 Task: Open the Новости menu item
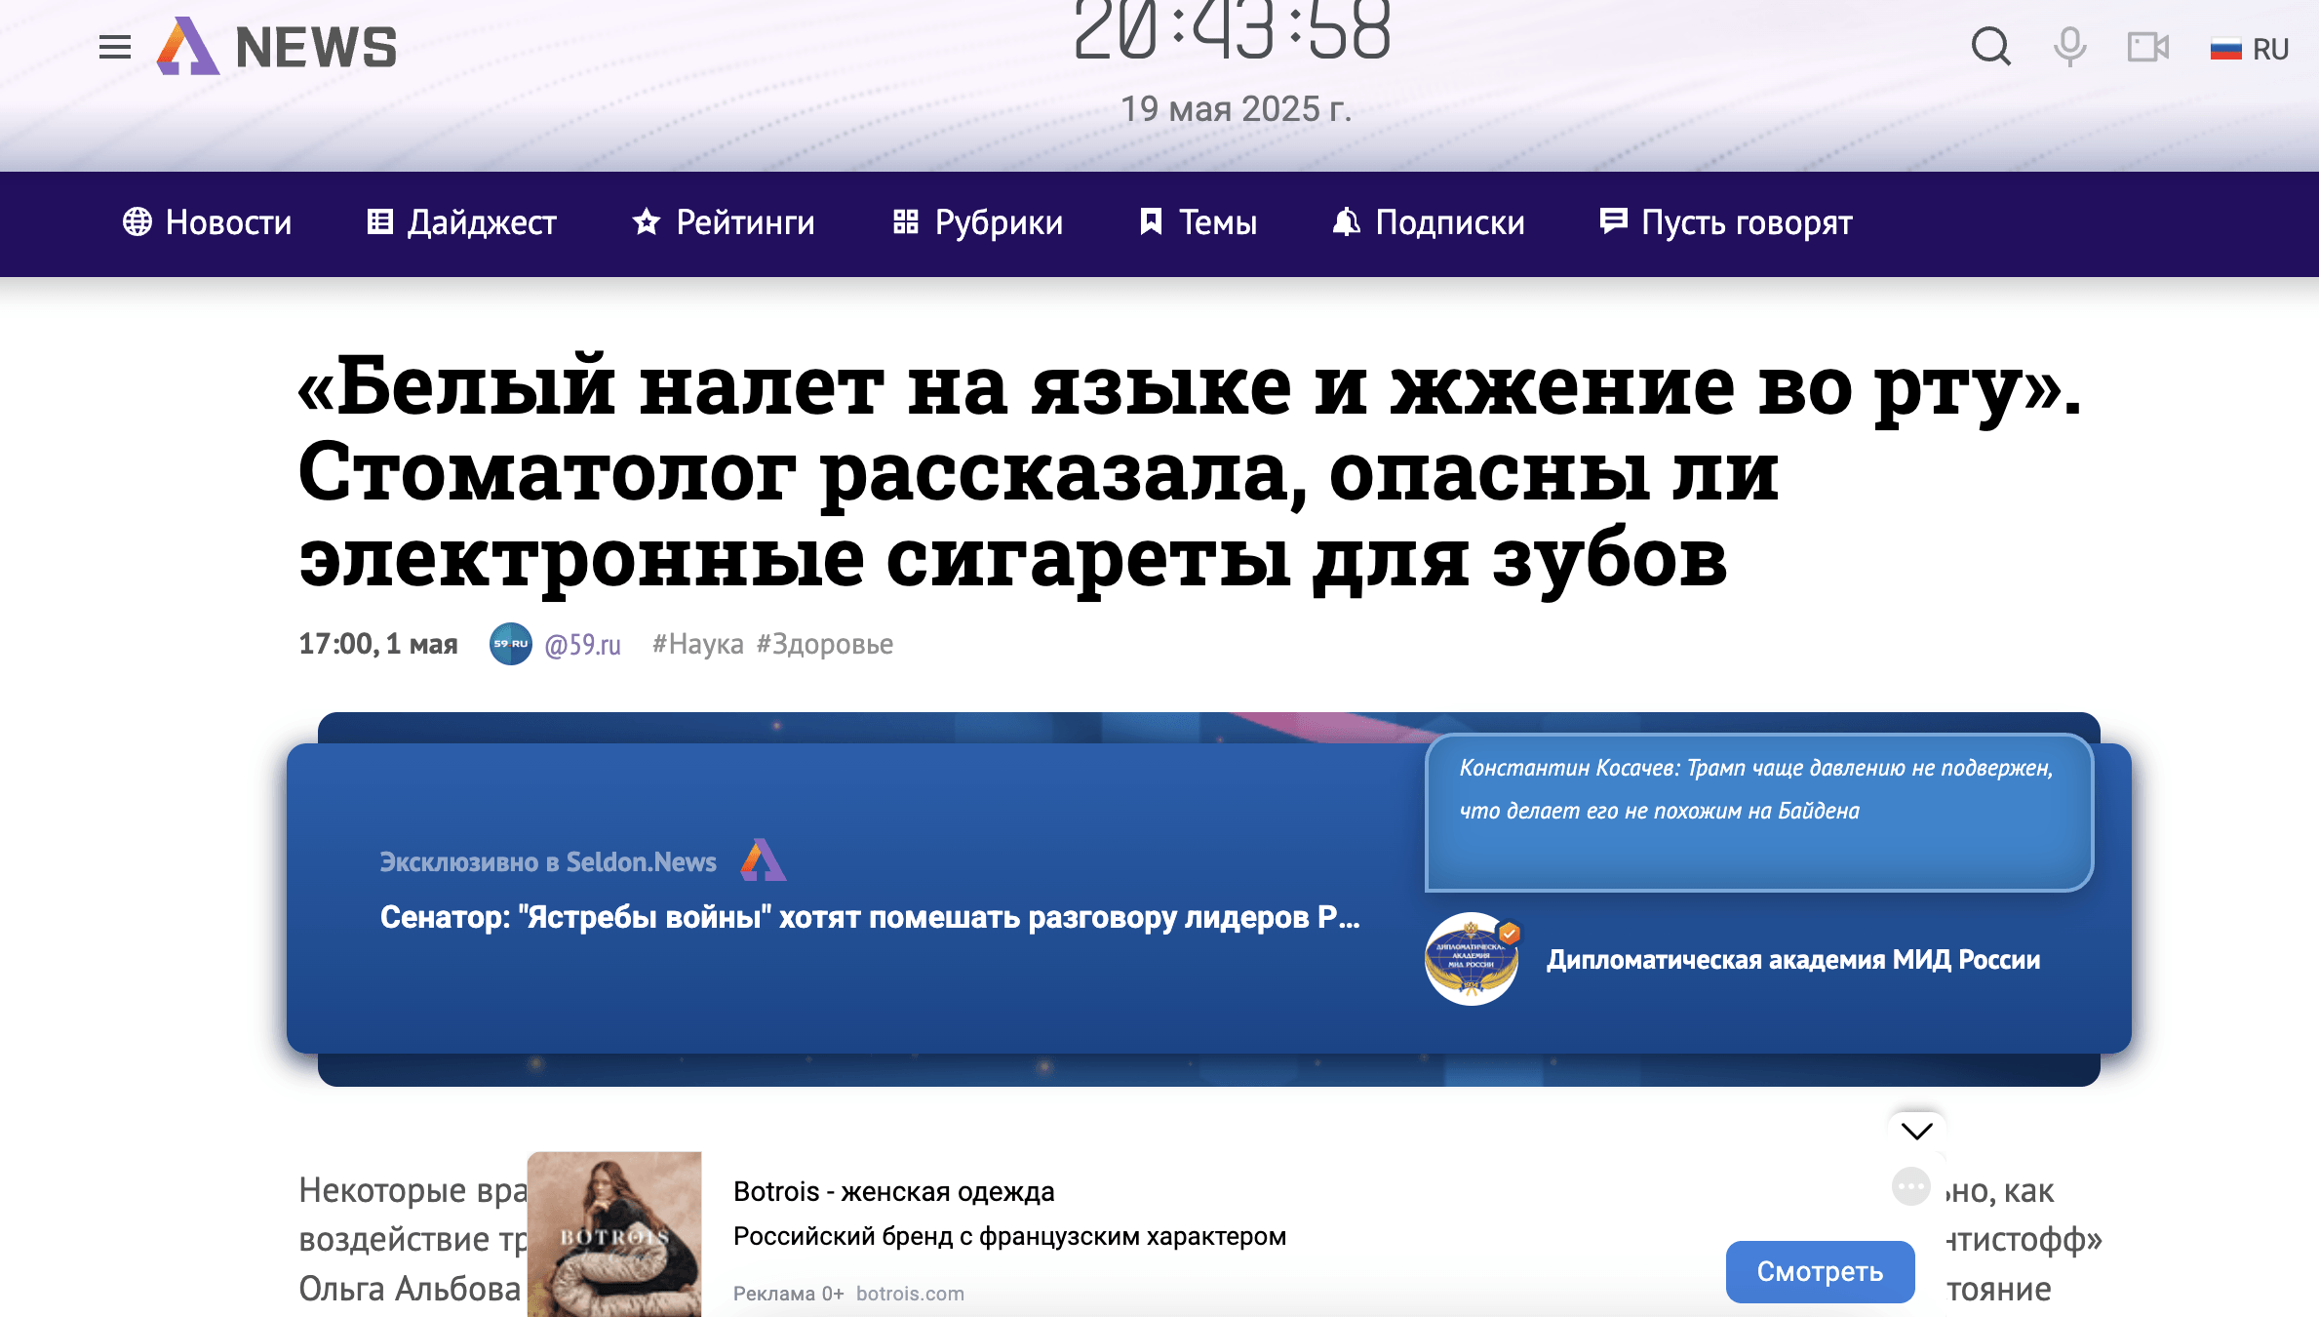(208, 223)
